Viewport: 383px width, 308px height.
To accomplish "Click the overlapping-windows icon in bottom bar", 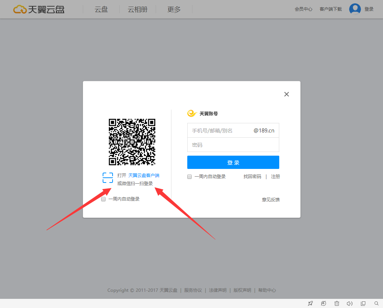I will point(363,303).
